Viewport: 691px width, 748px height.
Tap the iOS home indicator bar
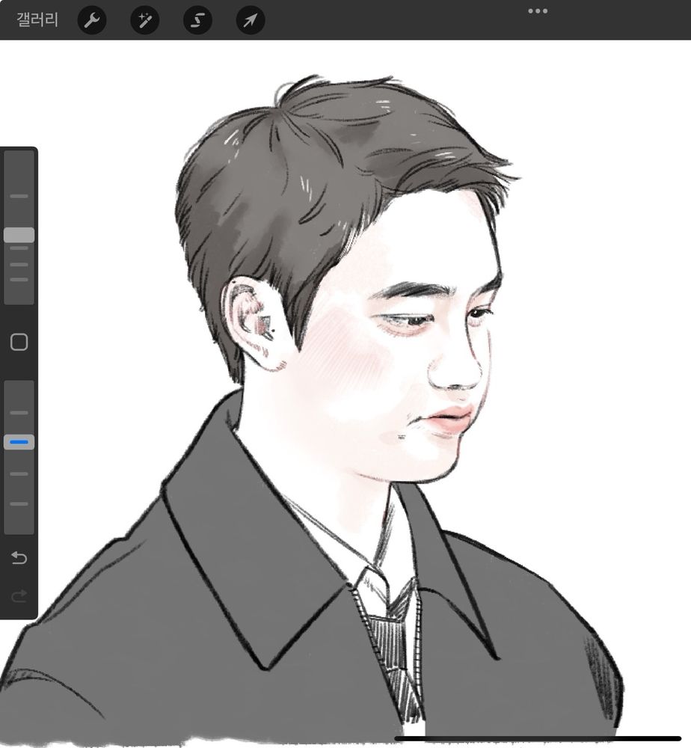click(538, 738)
